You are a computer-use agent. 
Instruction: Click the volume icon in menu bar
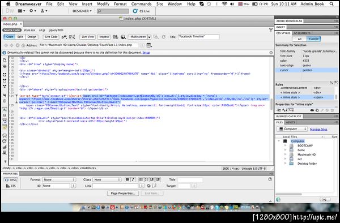[232, 4]
